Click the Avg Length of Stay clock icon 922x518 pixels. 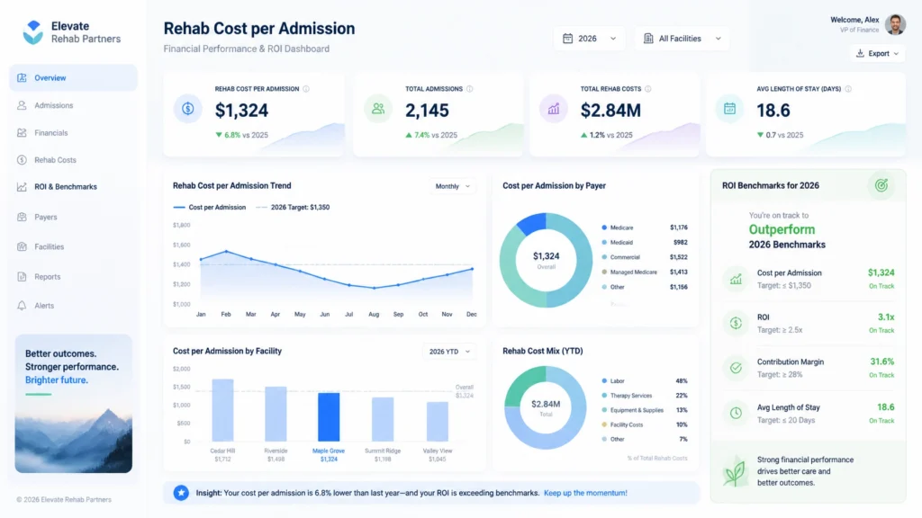point(736,413)
